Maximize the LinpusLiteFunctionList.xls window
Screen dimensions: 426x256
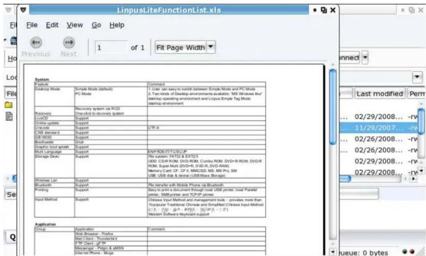[x=323, y=10]
